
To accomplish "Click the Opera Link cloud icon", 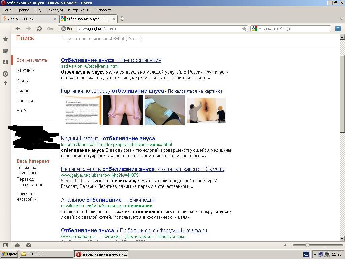I will point(17,245).
